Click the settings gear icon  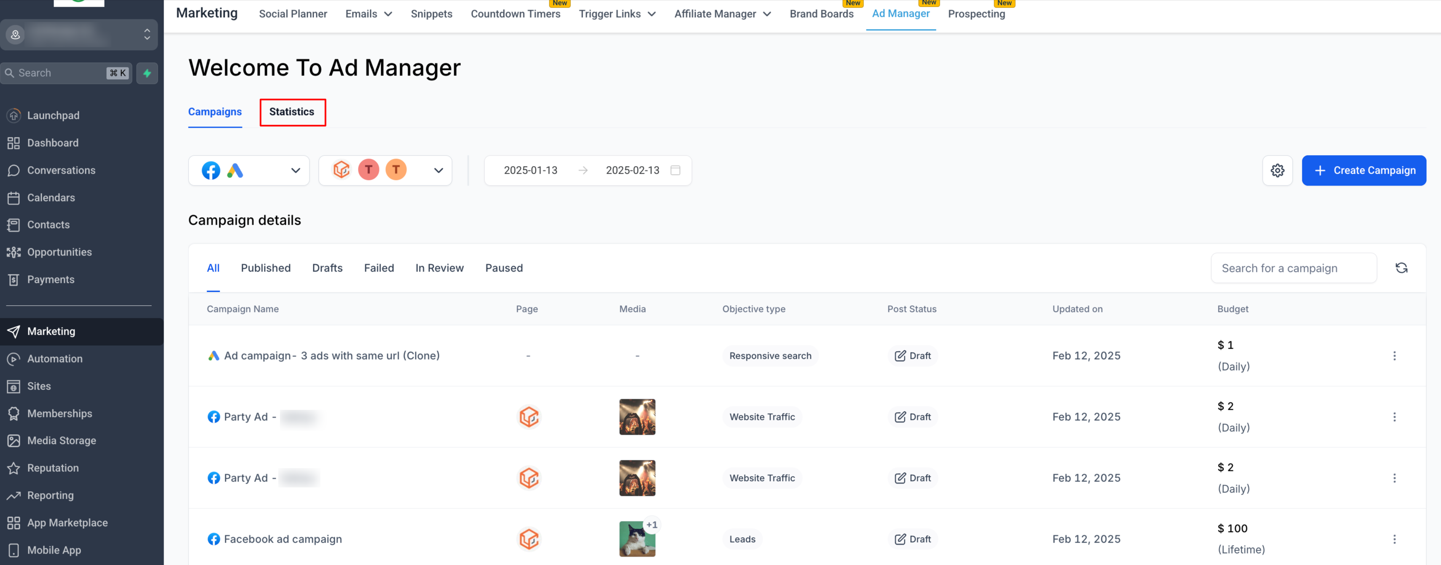pyautogui.click(x=1277, y=170)
